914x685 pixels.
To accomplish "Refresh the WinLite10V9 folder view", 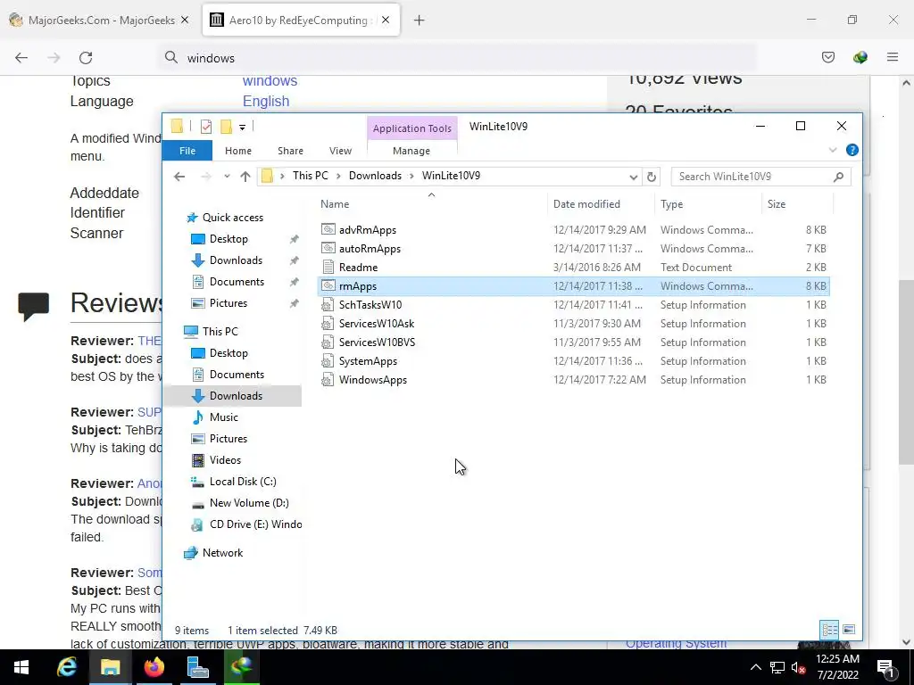I will (x=652, y=177).
